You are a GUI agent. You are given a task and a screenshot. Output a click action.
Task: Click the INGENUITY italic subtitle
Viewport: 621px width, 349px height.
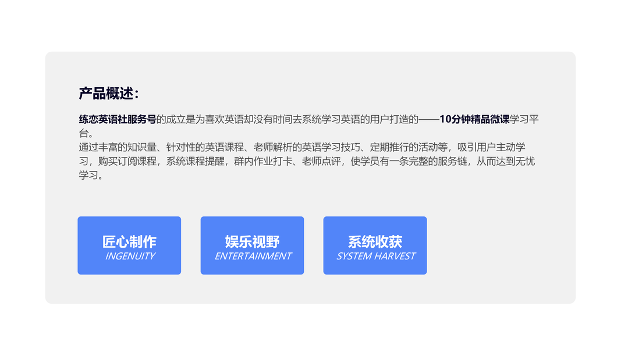coord(130,257)
